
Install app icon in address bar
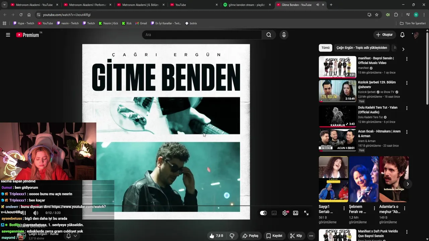coord(369,15)
